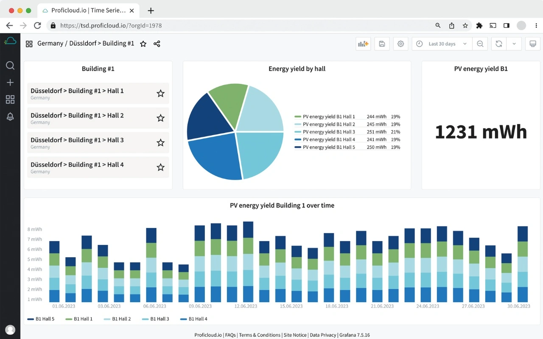Click the browser address bar URL

[111, 25]
